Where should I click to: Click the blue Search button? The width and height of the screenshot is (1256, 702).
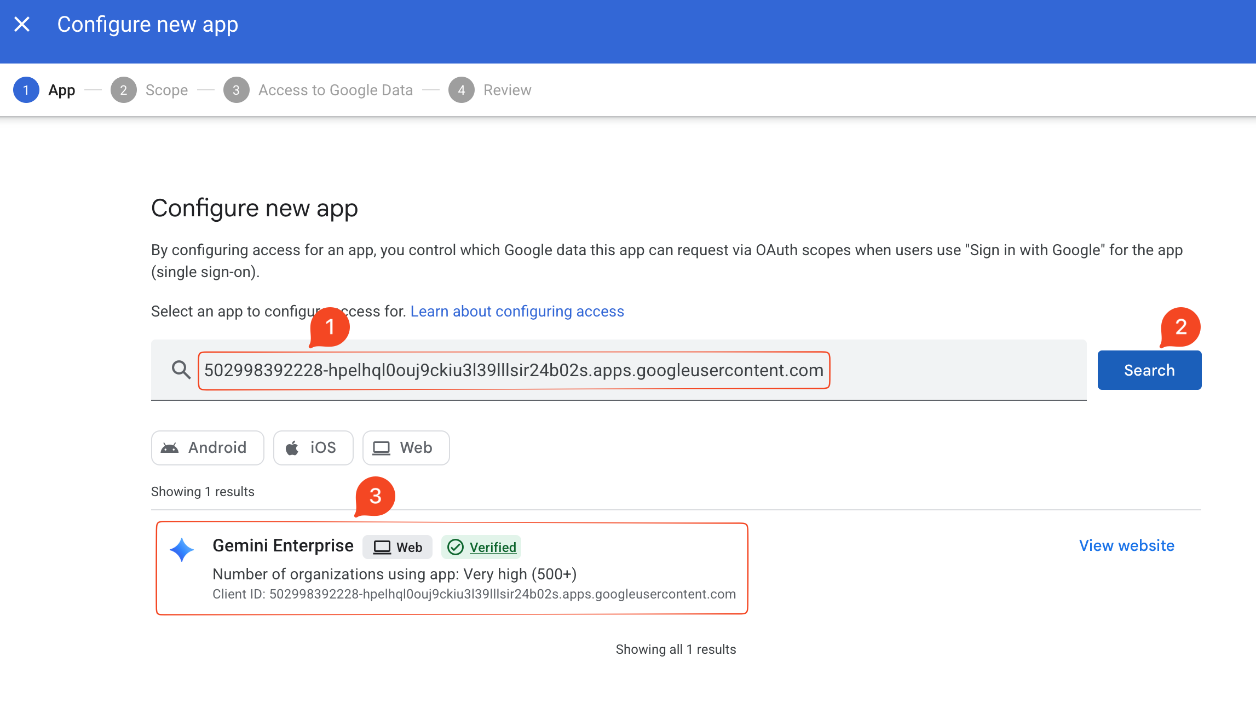pos(1149,370)
